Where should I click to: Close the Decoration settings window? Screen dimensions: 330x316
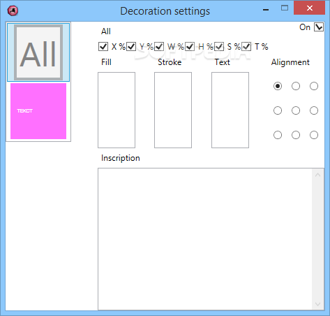pyautogui.click(x=310, y=8)
